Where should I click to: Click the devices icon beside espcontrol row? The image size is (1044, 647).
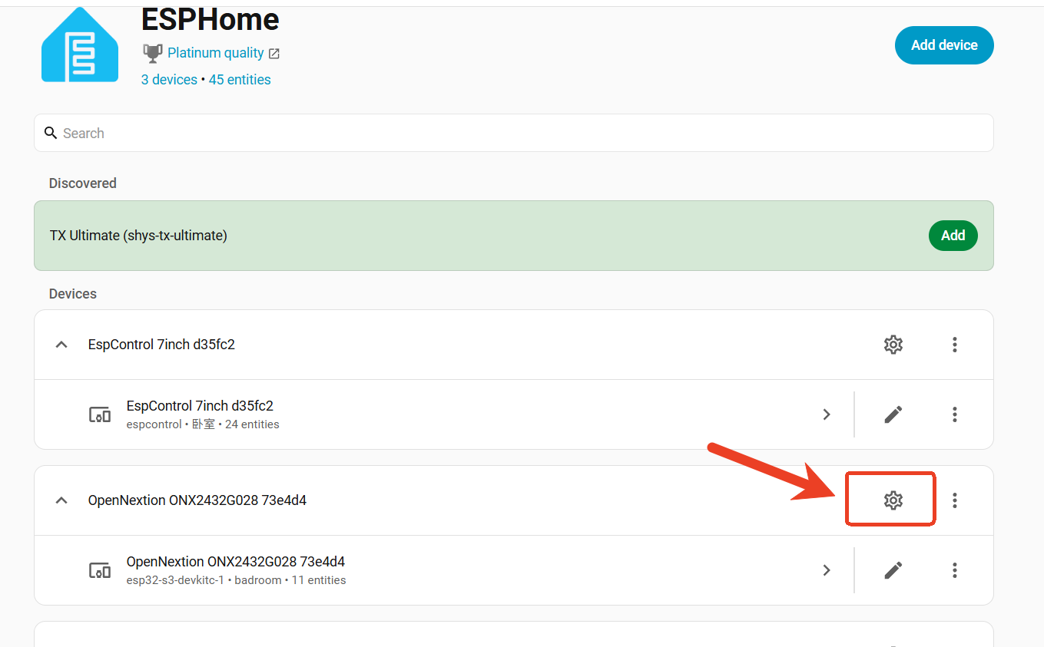coord(100,415)
